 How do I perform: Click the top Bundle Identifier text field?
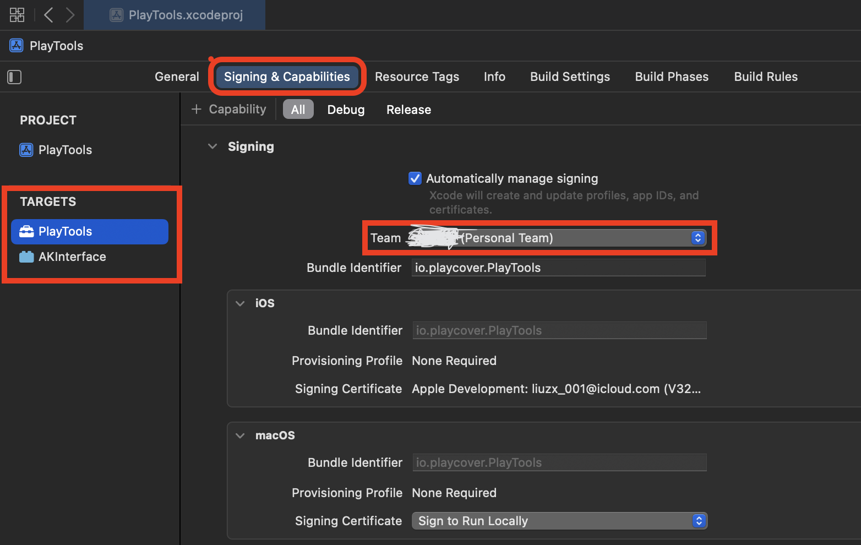pyautogui.click(x=558, y=268)
